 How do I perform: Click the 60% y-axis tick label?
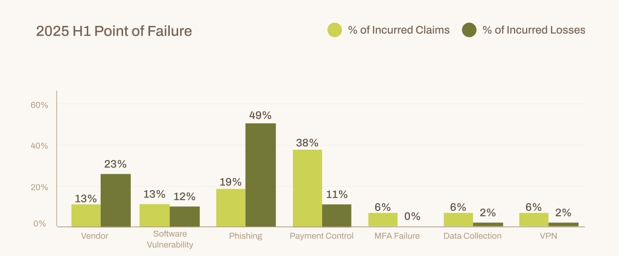pyautogui.click(x=39, y=105)
